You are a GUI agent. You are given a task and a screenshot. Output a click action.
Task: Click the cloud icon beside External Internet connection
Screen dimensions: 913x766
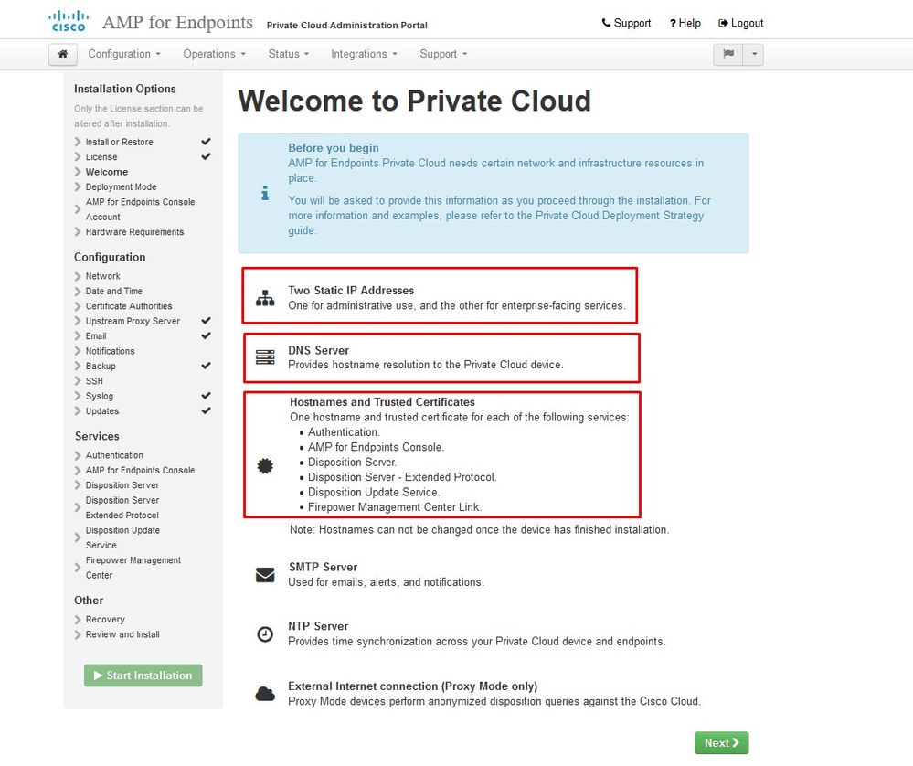[265, 694]
